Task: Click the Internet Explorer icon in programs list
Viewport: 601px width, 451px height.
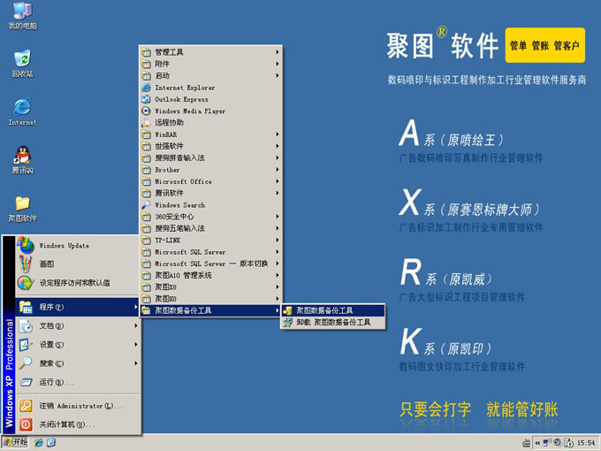Action: click(146, 88)
